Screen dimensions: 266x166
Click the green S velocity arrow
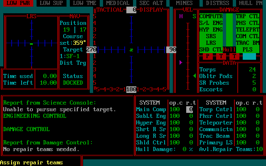coord(195,76)
